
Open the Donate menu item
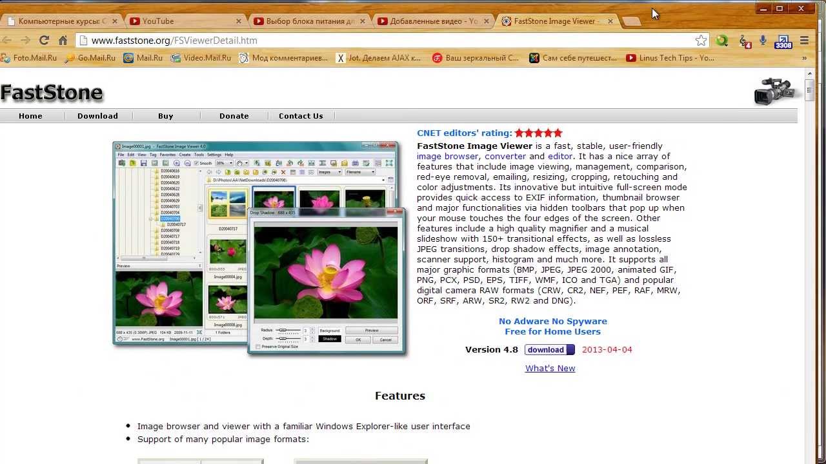(234, 116)
